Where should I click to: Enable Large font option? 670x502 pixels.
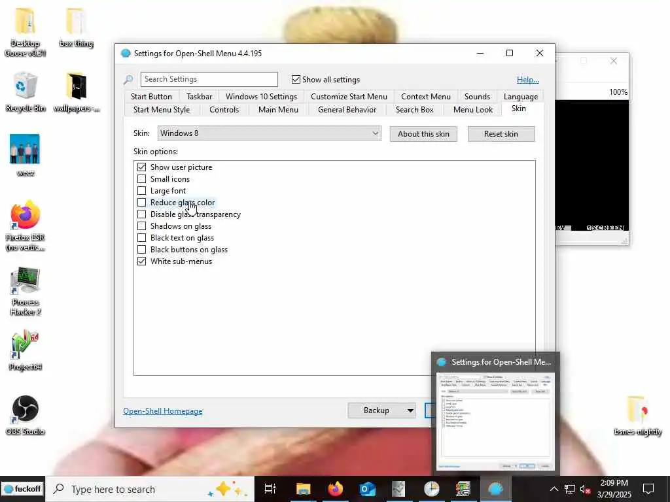click(141, 190)
